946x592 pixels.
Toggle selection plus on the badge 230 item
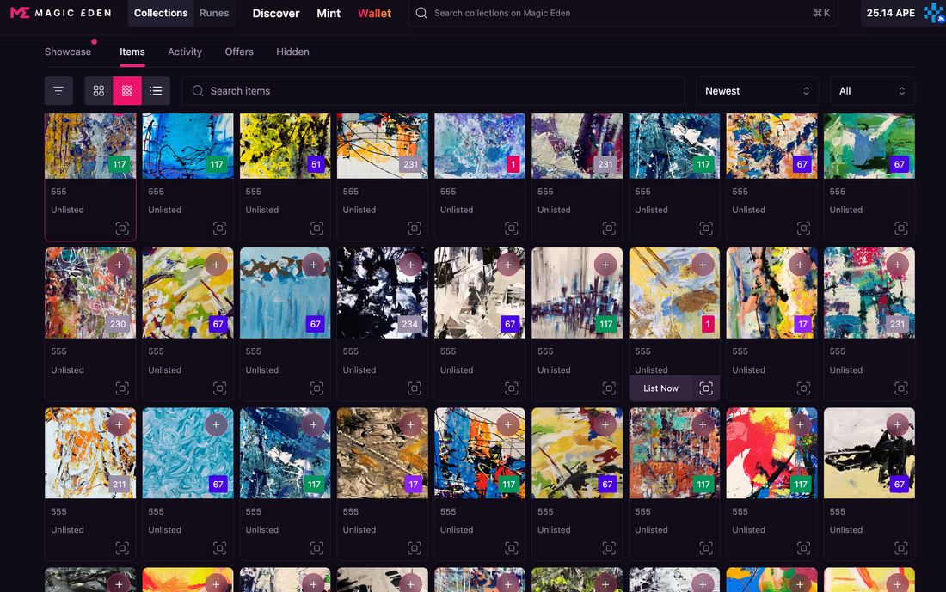pos(119,265)
